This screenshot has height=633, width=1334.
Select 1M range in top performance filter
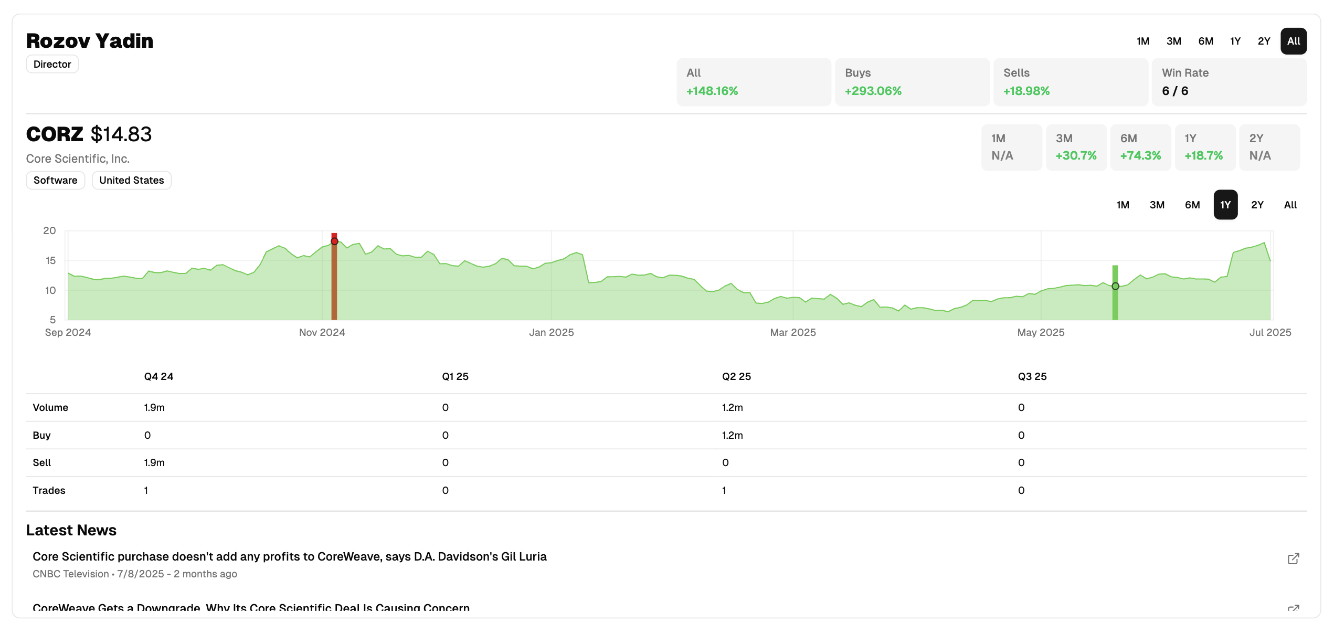click(1143, 41)
